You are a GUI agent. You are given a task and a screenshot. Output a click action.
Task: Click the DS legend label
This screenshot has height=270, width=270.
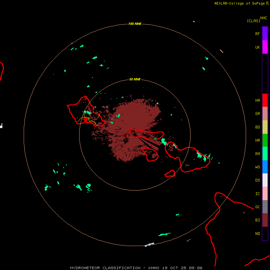pyautogui.click(x=257, y=180)
